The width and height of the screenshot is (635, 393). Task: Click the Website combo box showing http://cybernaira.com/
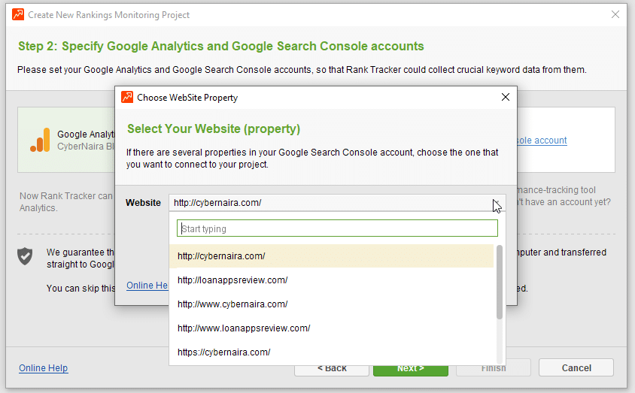tap(331, 202)
